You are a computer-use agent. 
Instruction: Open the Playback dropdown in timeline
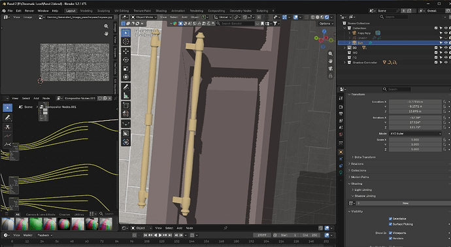coord(45,235)
